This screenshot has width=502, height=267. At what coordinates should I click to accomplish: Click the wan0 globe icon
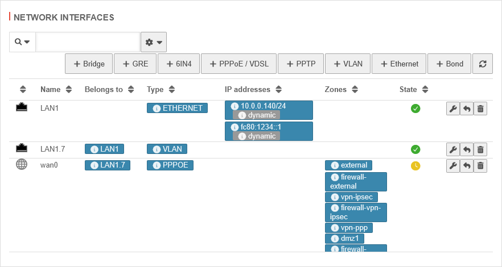(x=22, y=165)
